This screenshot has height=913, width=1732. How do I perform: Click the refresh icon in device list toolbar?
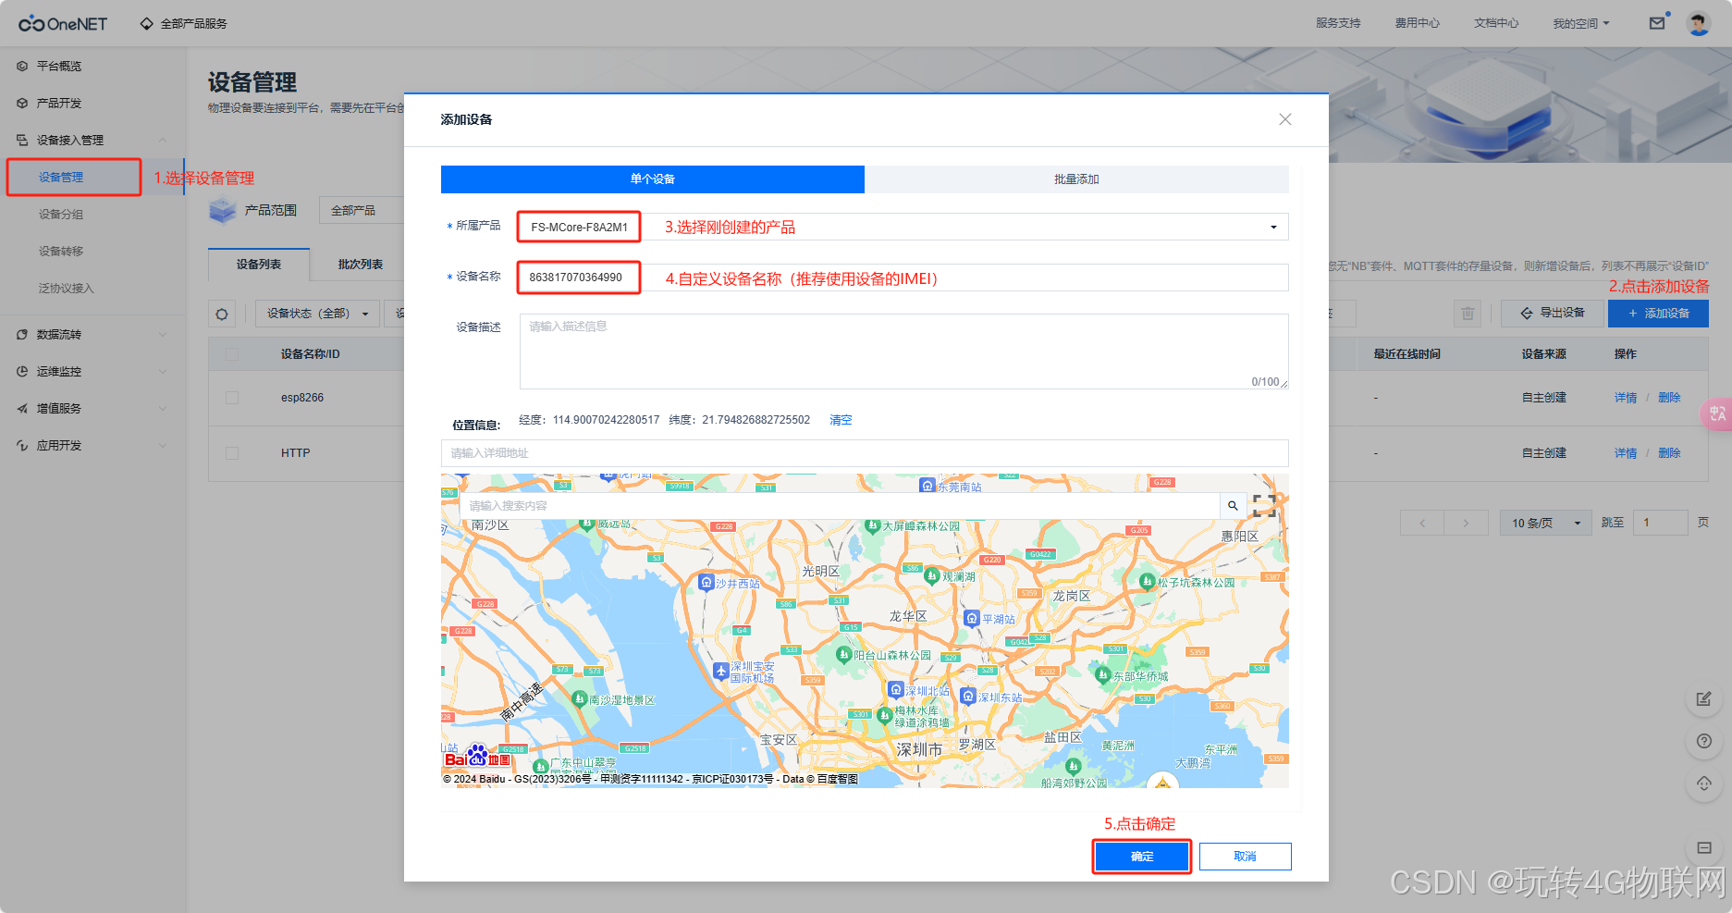222,314
